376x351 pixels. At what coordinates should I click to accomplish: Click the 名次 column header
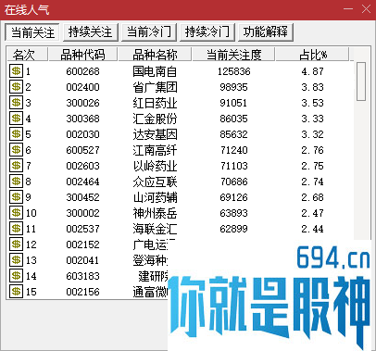pyautogui.click(x=27, y=55)
